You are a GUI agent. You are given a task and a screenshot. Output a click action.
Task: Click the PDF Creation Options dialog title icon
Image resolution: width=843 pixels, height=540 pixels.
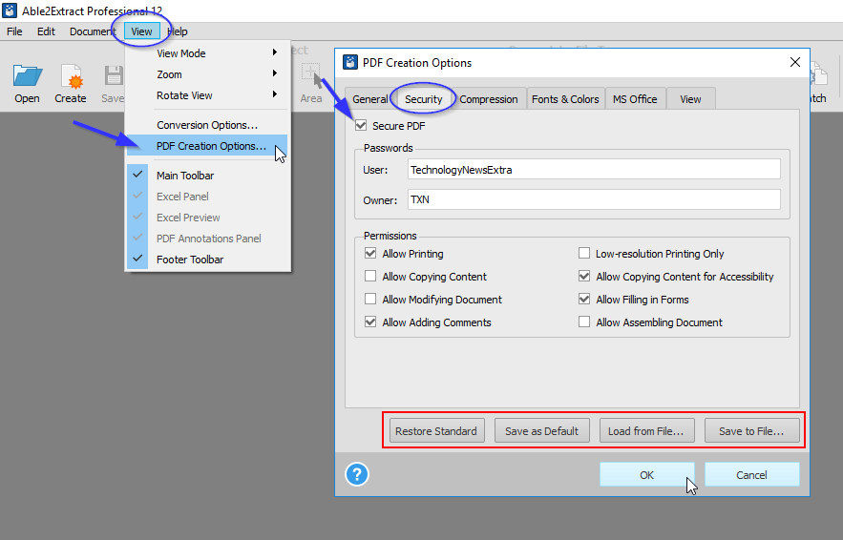point(350,62)
